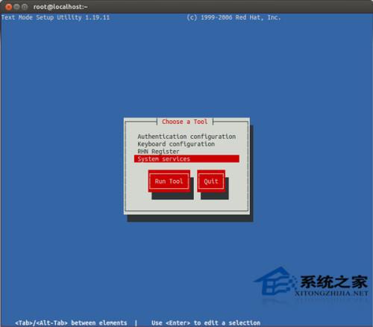The image size is (373, 327).
Task: Click the Use <Enter> to edit a selection hint
Action: point(206,323)
